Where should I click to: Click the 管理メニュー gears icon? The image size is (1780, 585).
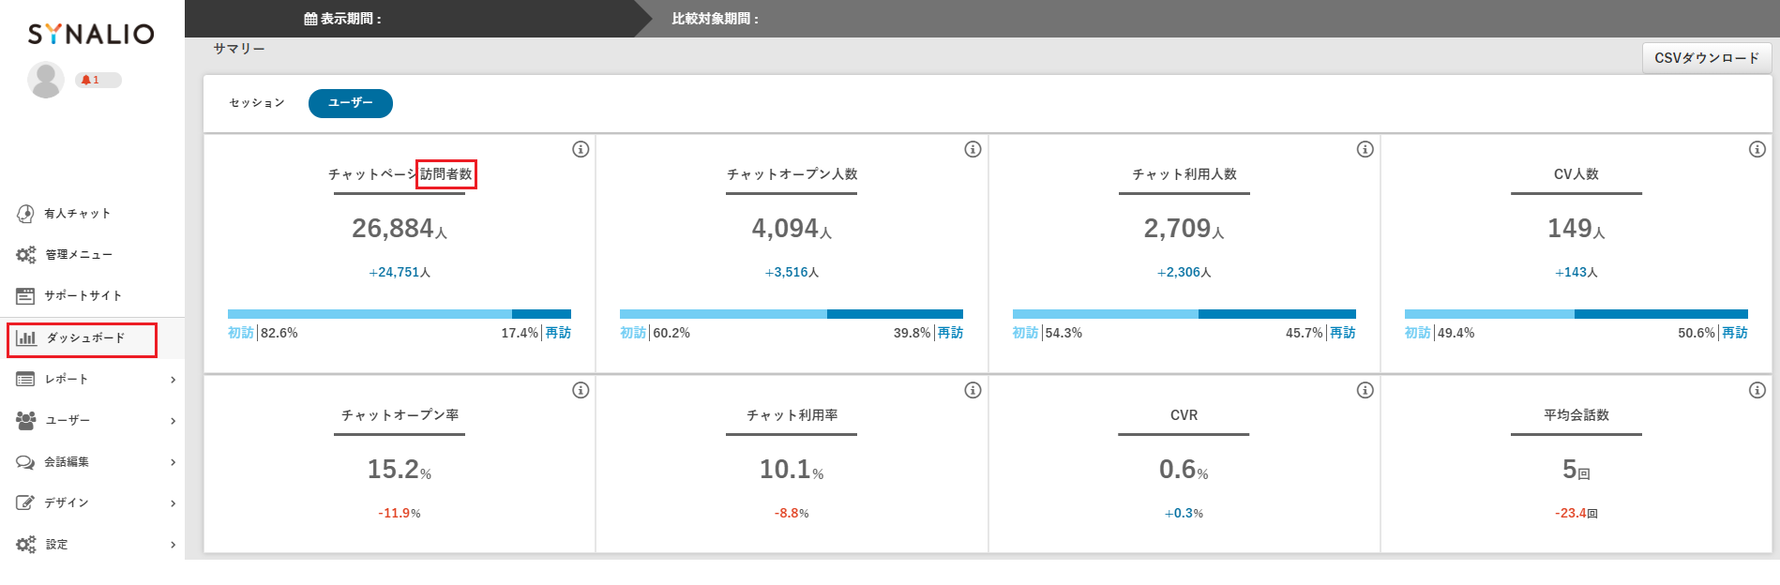click(x=25, y=255)
